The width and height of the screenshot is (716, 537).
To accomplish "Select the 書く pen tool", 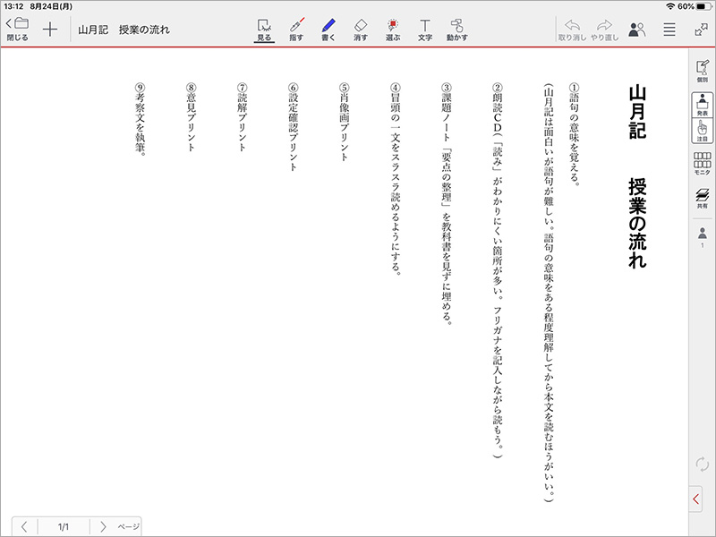I will (328, 30).
